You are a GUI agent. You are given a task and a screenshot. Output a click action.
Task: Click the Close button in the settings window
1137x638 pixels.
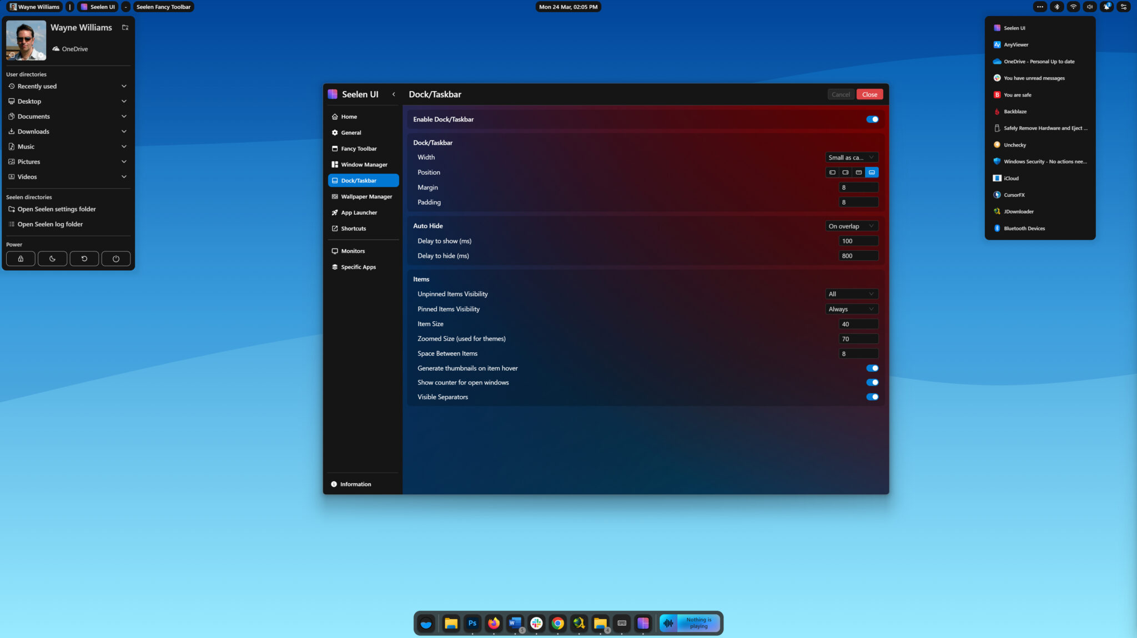point(869,94)
